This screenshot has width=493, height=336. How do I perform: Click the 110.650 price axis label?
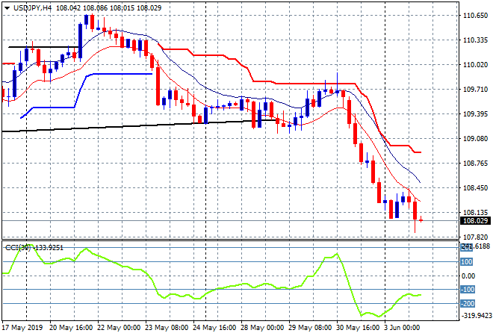(475, 16)
